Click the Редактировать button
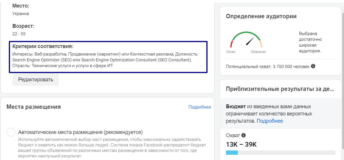Screen dimensions: 344x160 36,80
